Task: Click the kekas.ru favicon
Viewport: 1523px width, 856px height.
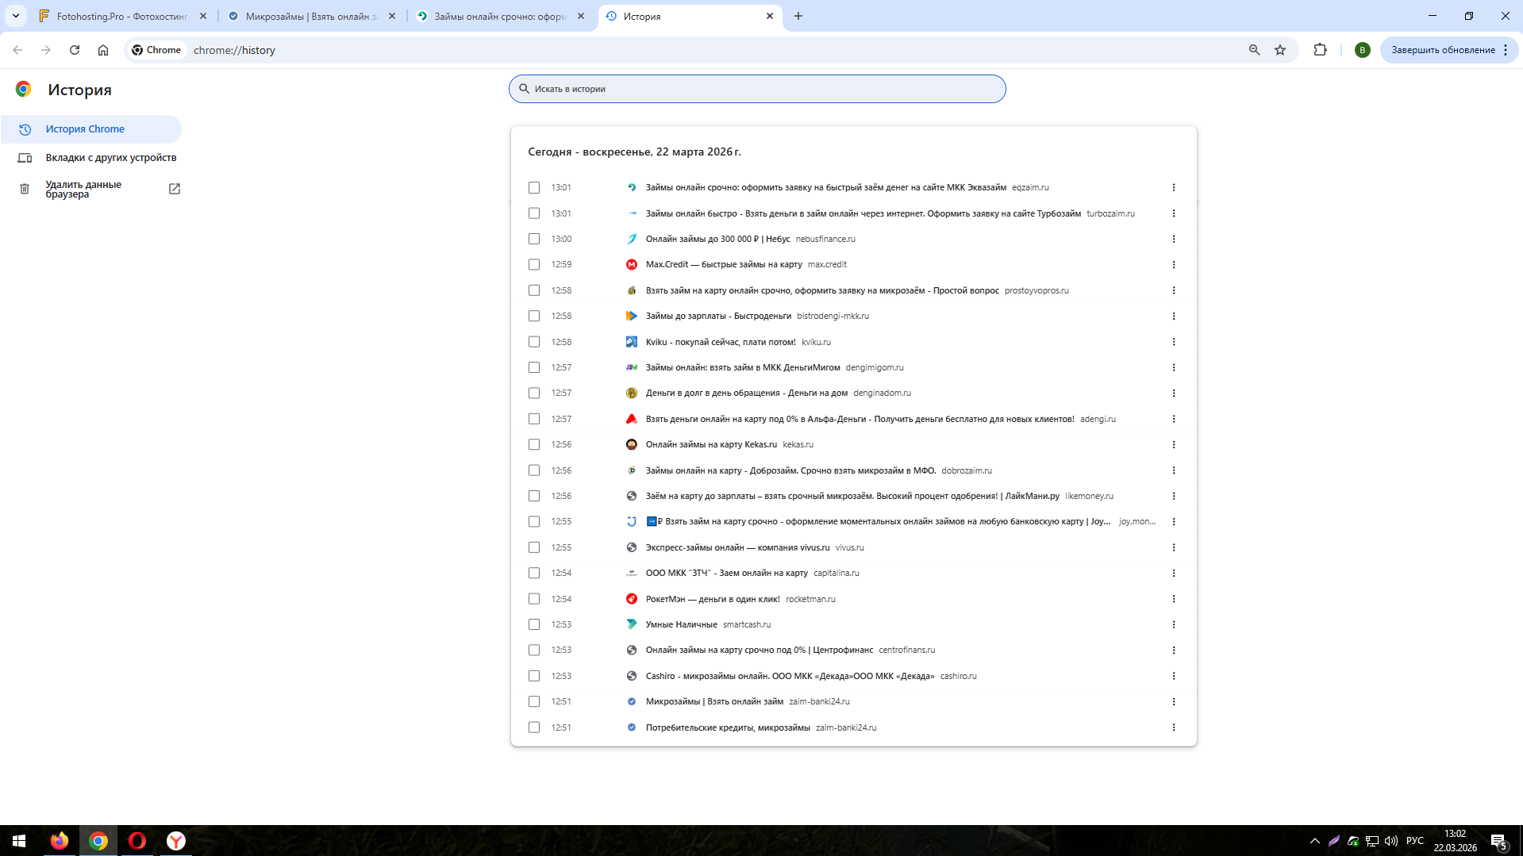Action: pos(632,445)
